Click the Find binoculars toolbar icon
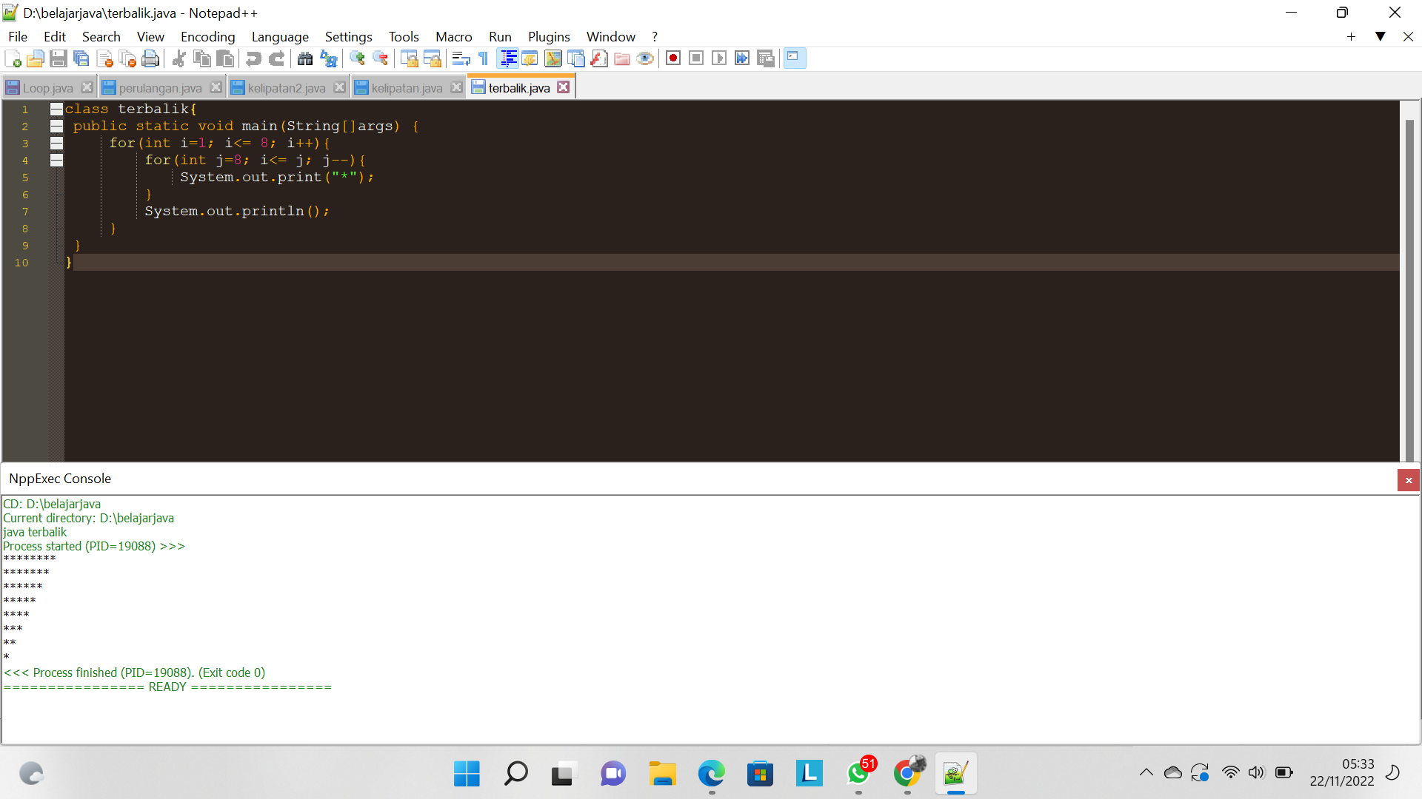The height and width of the screenshot is (799, 1422). tap(304, 58)
